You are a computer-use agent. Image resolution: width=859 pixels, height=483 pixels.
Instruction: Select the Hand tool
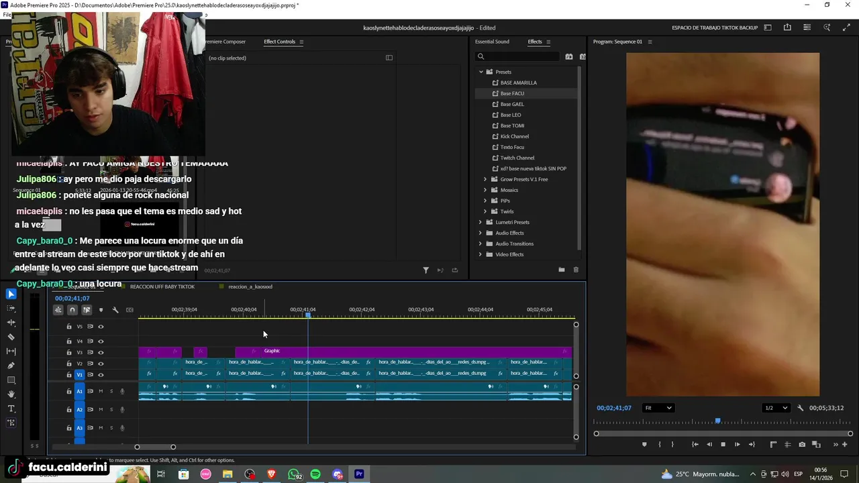pos(11,394)
